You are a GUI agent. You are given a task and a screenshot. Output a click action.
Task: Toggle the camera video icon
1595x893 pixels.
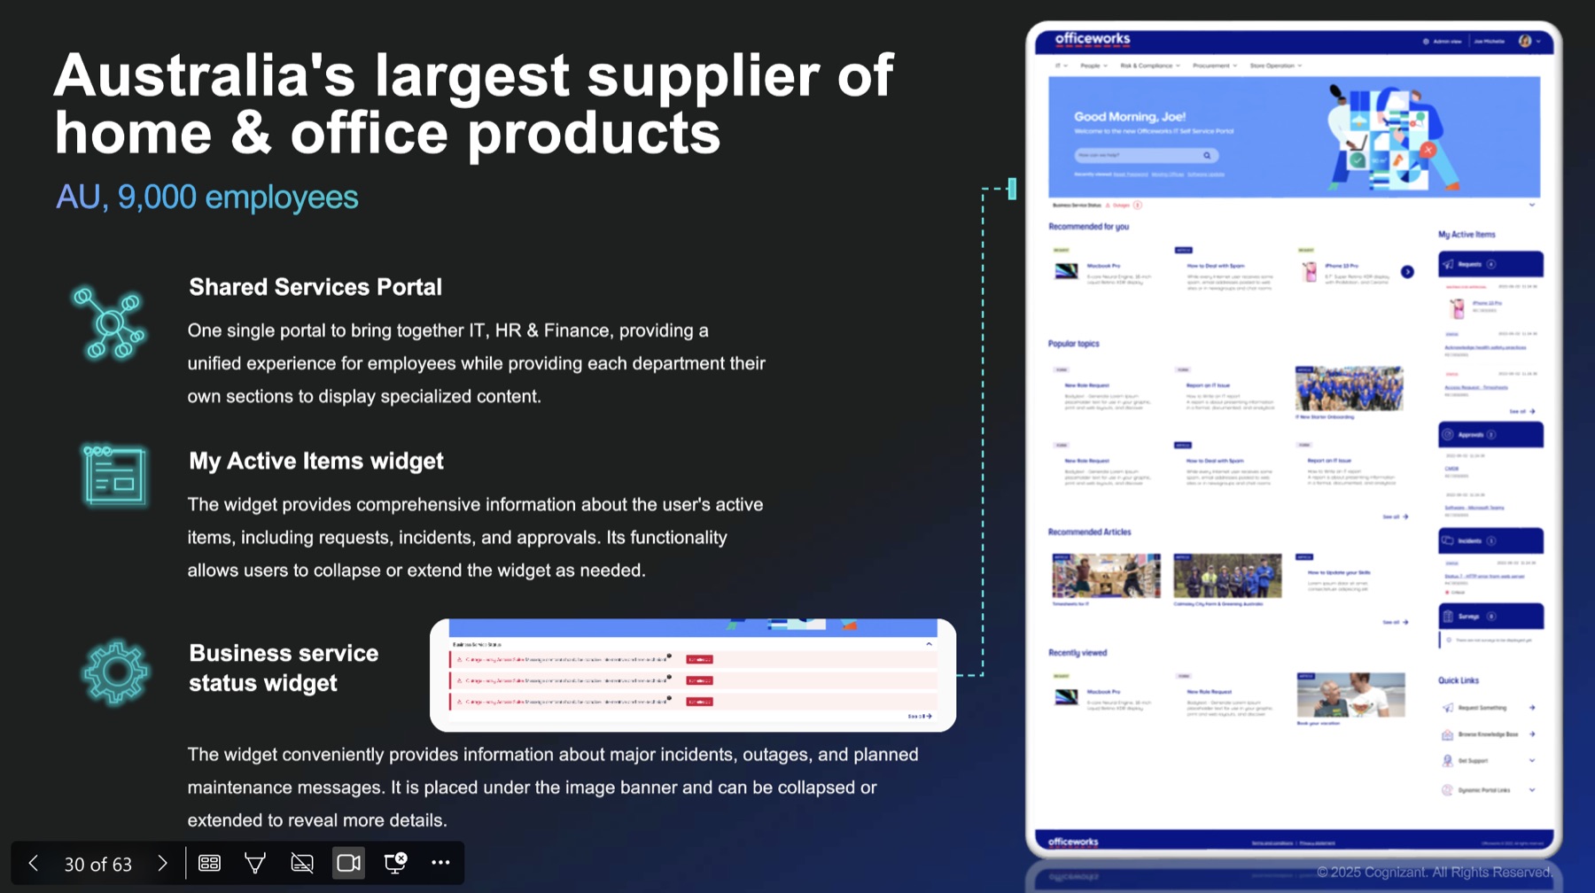coord(348,863)
